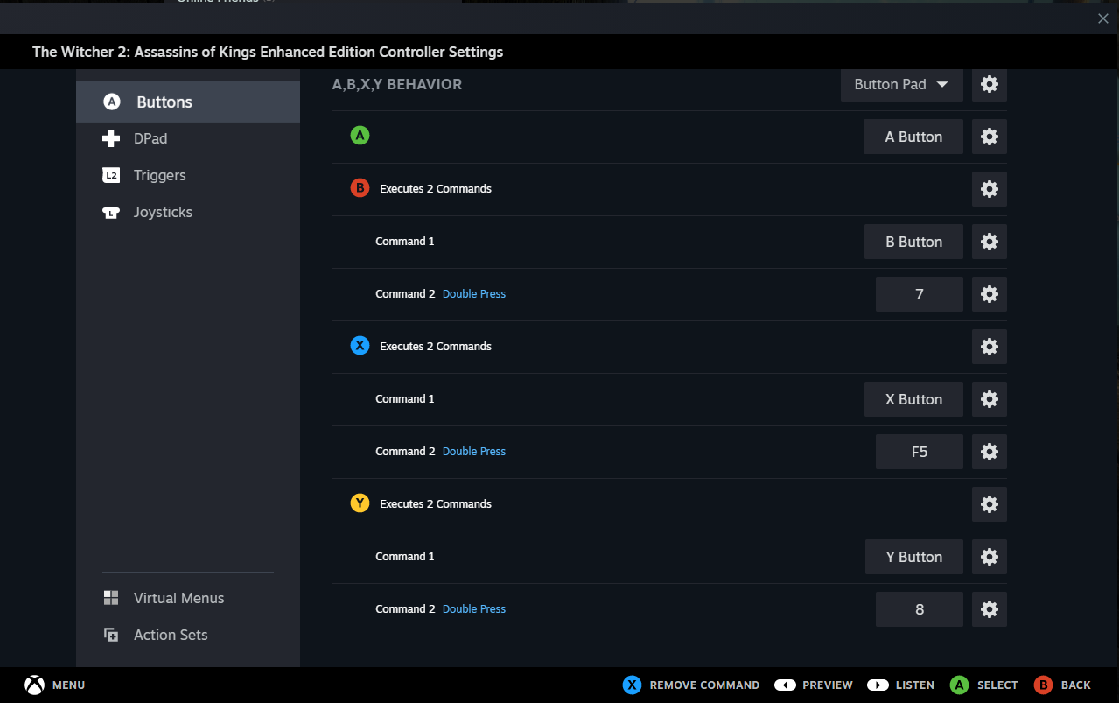Click the Select footer hint
This screenshot has height=703, width=1119.
point(984,685)
